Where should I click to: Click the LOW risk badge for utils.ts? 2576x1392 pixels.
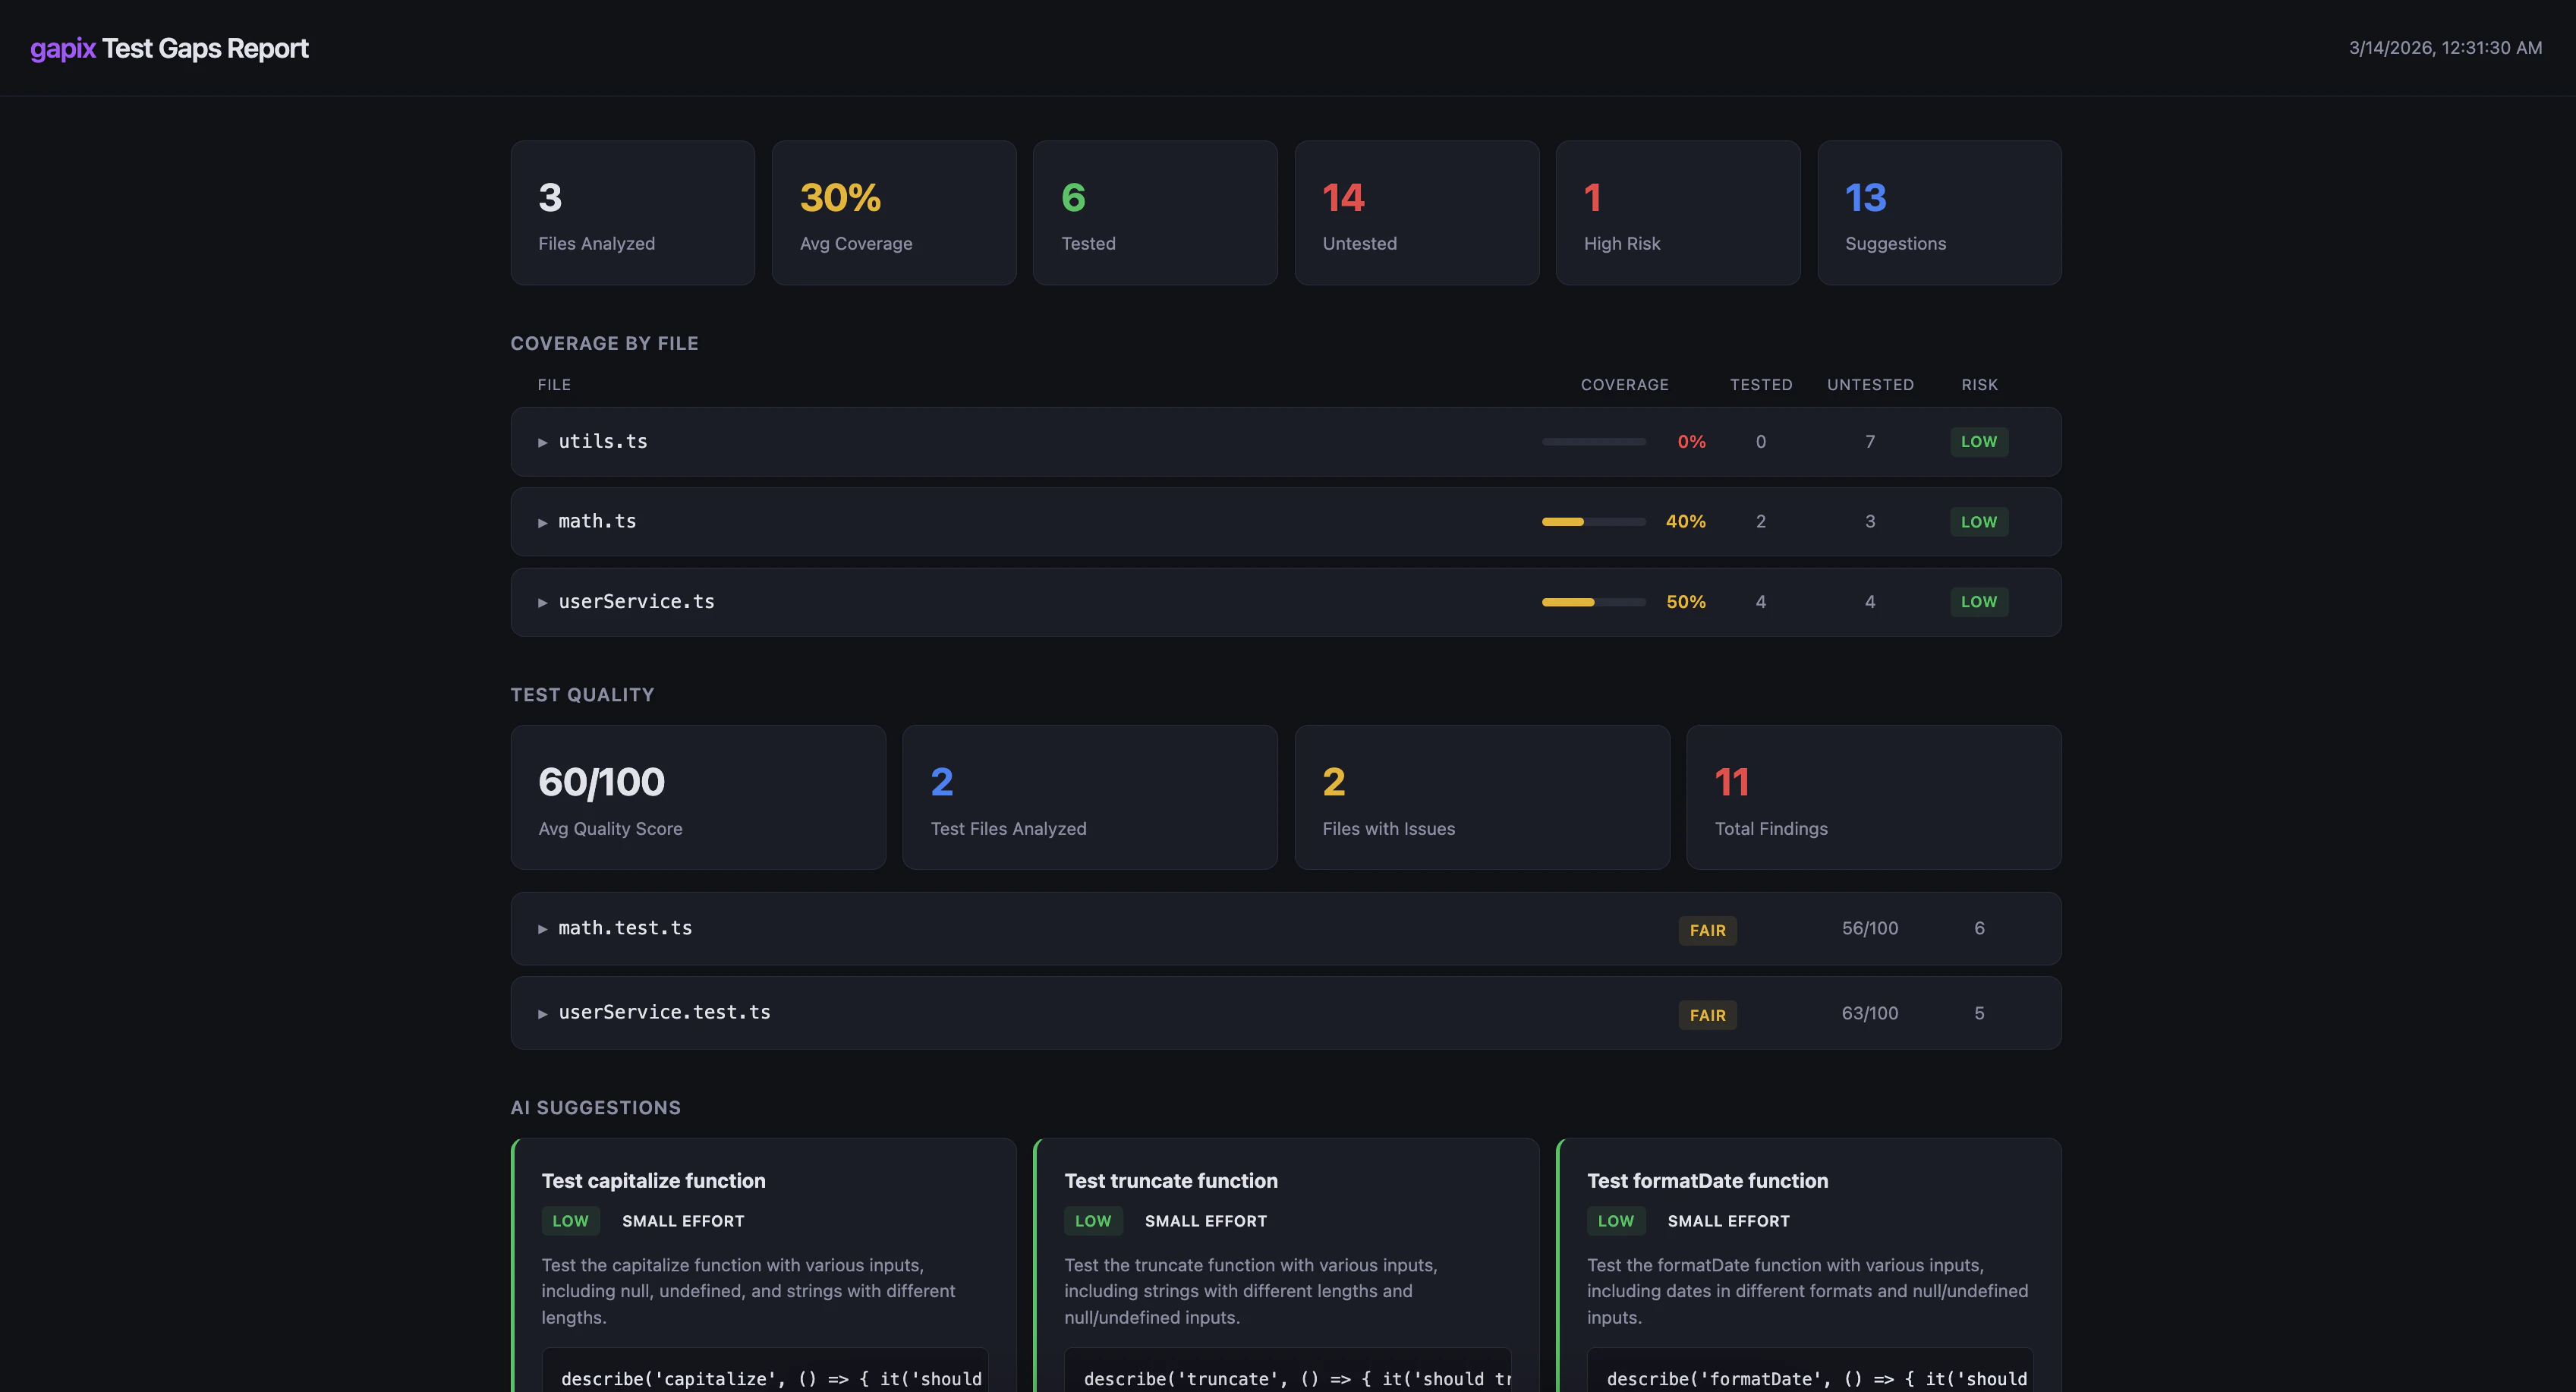pos(1978,442)
